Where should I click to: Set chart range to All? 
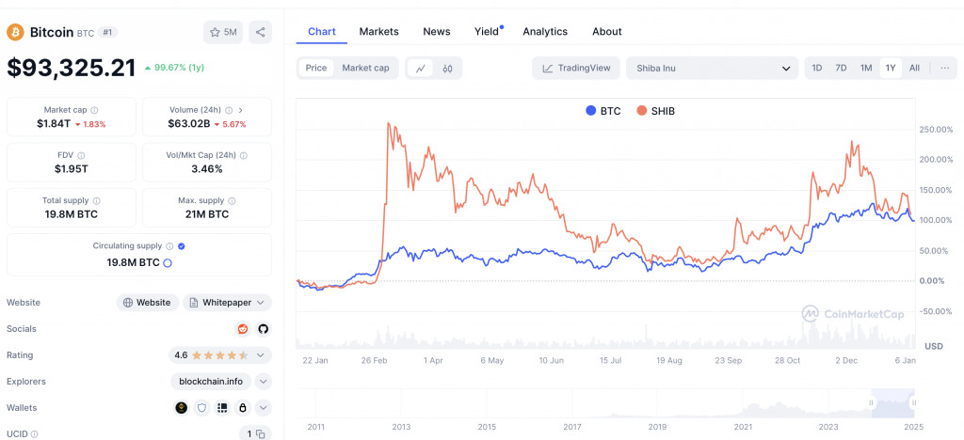point(914,68)
